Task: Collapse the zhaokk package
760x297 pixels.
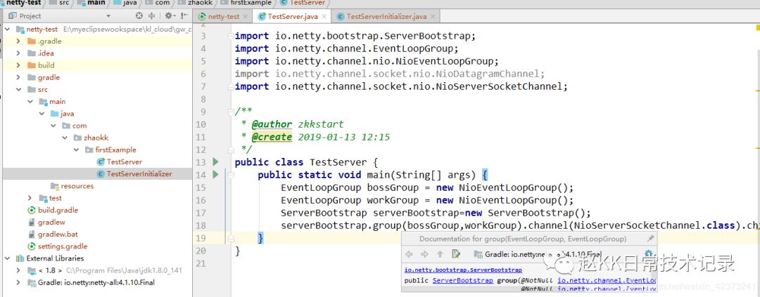Action: (x=65, y=138)
